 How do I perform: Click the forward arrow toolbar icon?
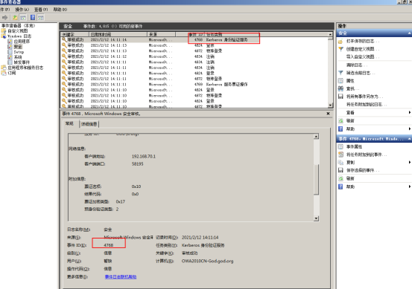pyautogui.click(x=4, y=18)
